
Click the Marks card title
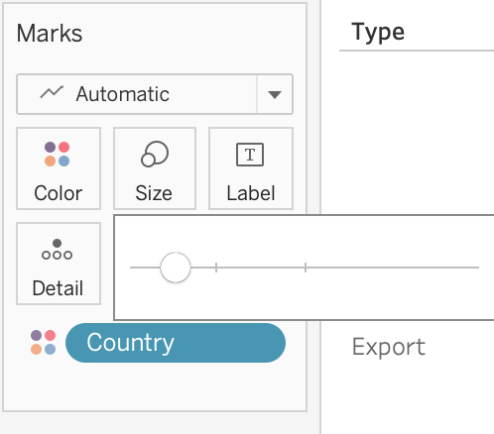pyautogui.click(x=50, y=34)
